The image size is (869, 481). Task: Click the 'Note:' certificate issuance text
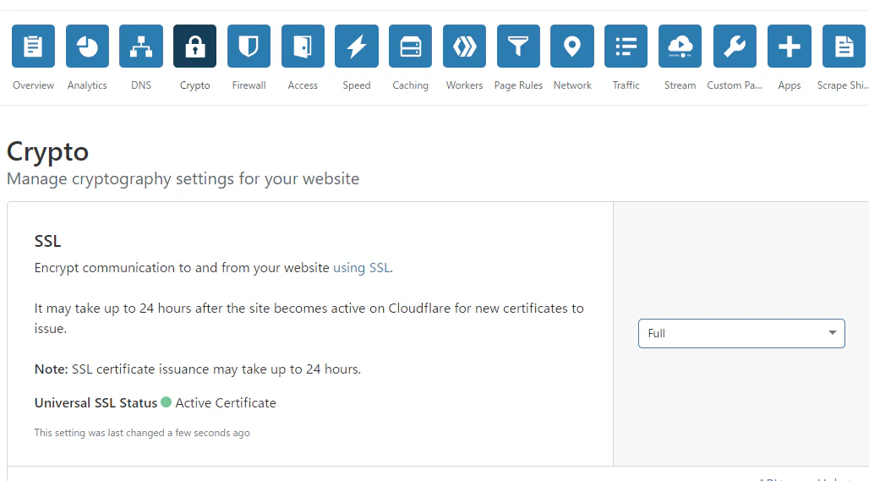pos(197,369)
